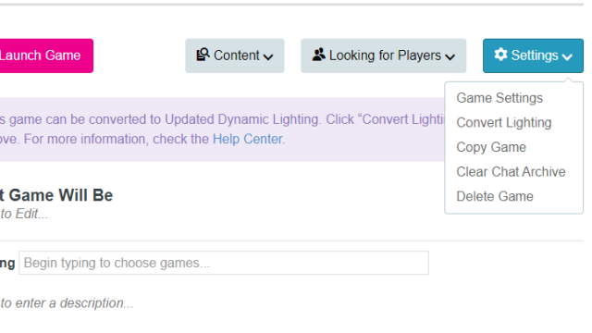Click the chevron beside Settings label

pos(567,57)
